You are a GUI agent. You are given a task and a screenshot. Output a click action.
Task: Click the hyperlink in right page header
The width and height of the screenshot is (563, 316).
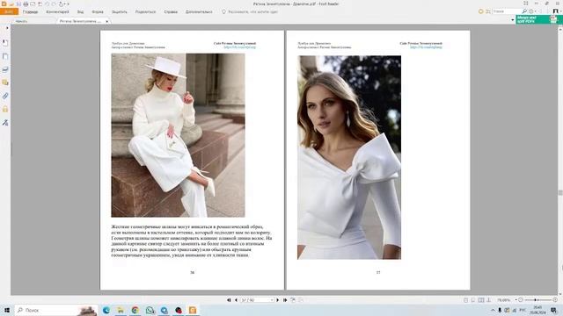click(x=426, y=47)
